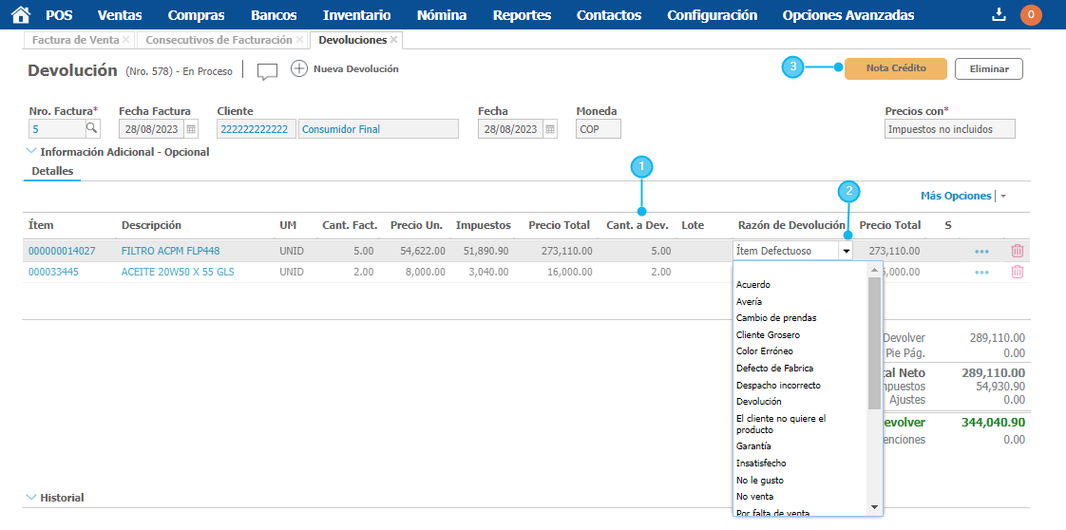Delete the FILTRO ACPM FLP448 row with trash icon
This screenshot has width=1066, height=530.
tap(1018, 251)
